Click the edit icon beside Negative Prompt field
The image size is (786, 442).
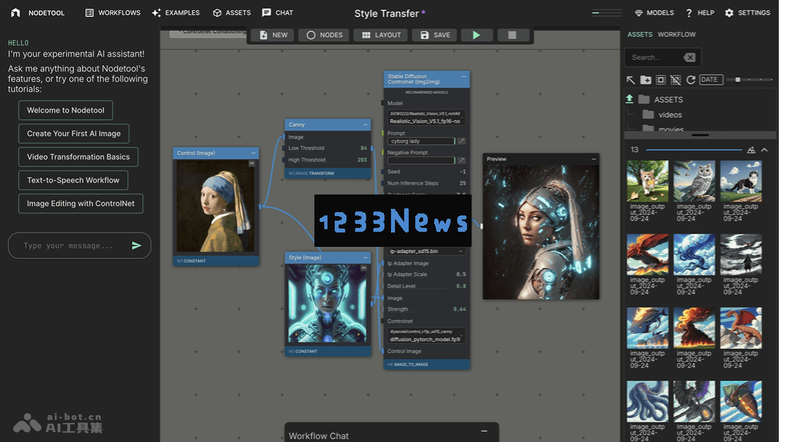(x=461, y=160)
